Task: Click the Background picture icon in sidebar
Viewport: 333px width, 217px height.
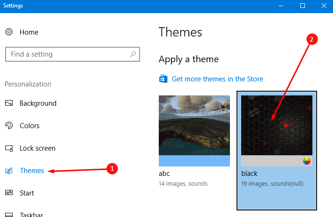Action: point(9,103)
